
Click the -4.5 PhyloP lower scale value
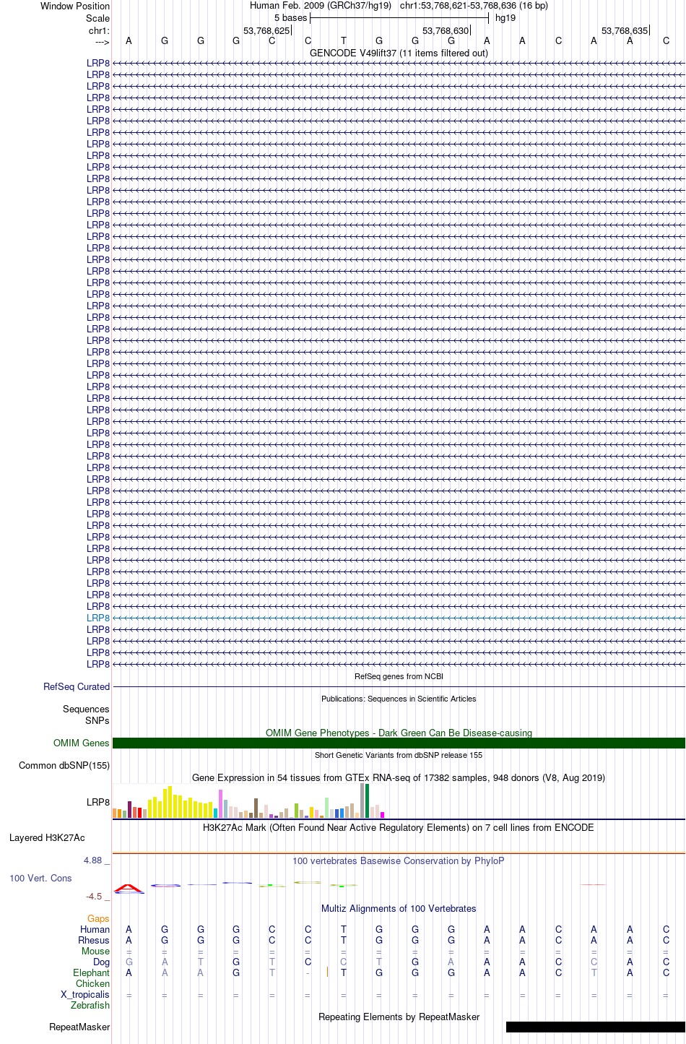94,896
